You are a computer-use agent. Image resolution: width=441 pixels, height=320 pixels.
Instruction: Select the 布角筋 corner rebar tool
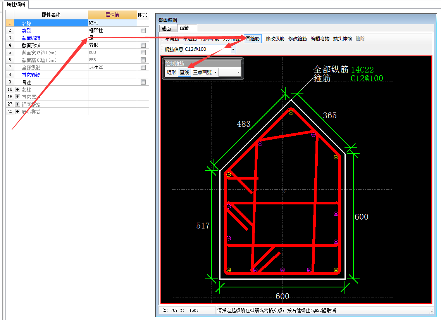[x=172, y=39]
